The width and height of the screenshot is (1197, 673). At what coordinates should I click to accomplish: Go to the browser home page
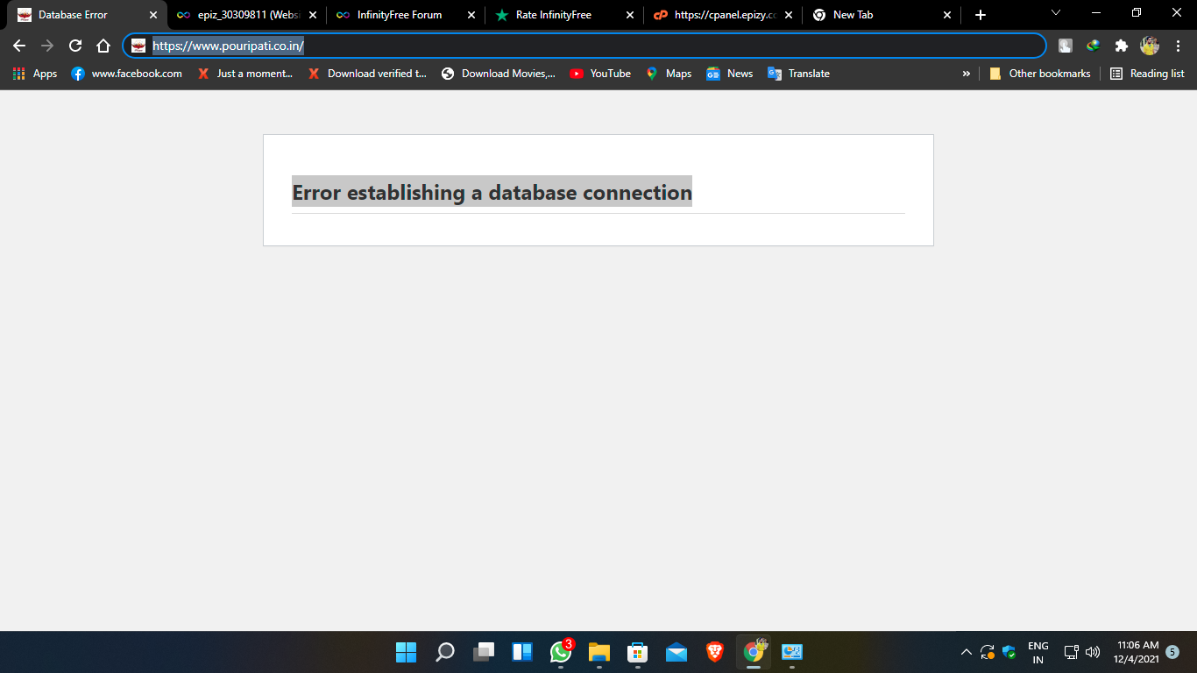(x=103, y=46)
